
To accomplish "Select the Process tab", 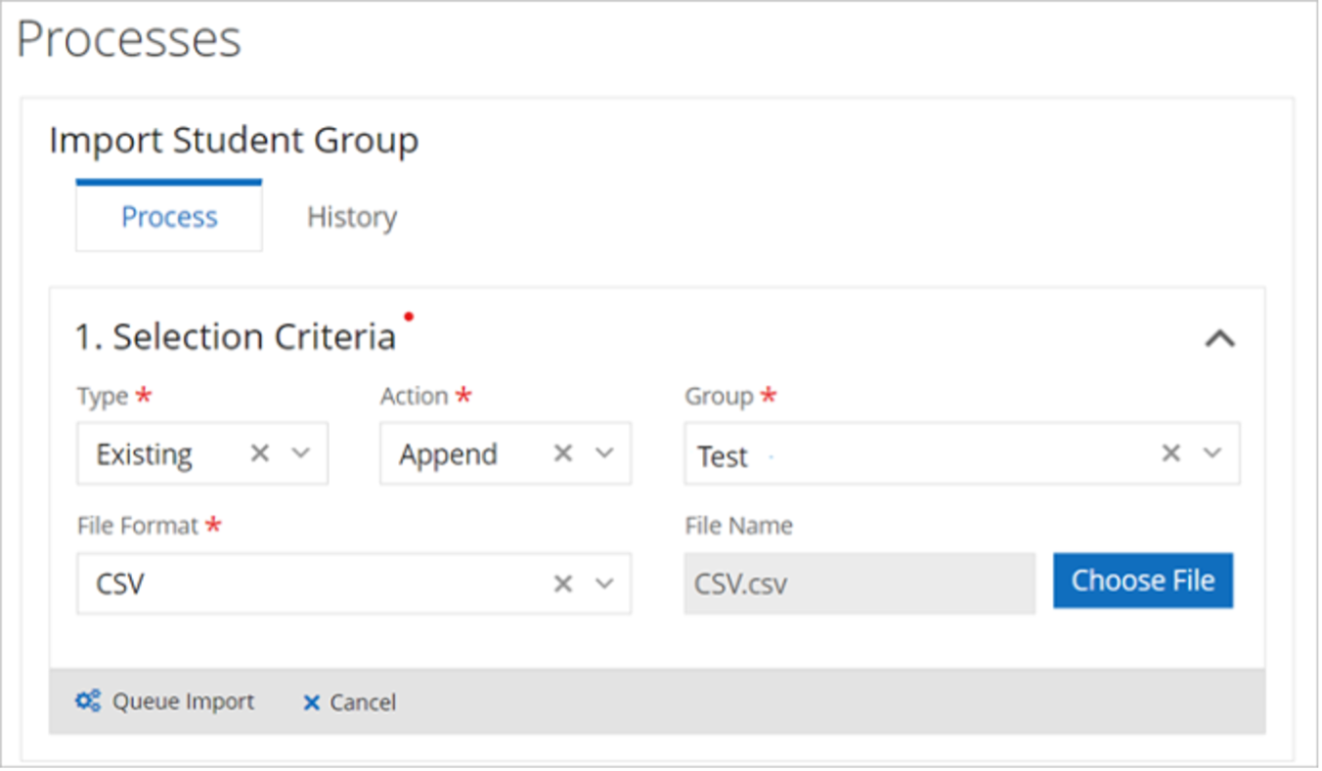I will tap(168, 217).
